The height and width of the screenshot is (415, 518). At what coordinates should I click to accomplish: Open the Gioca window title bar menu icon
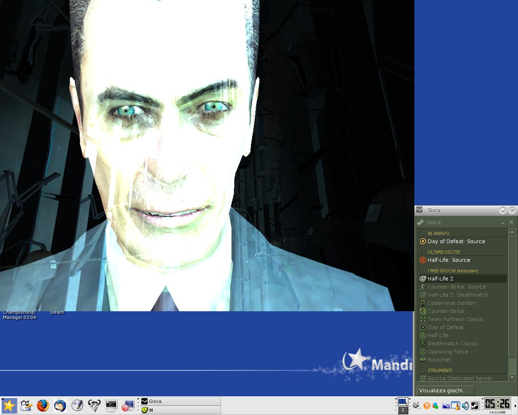pos(420,210)
